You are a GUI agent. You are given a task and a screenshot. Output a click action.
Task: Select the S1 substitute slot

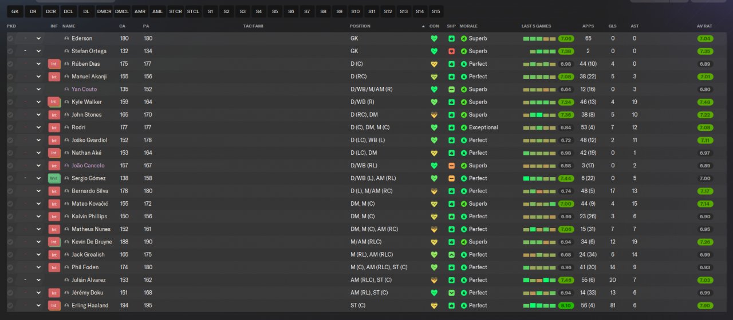pyautogui.click(x=211, y=11)
